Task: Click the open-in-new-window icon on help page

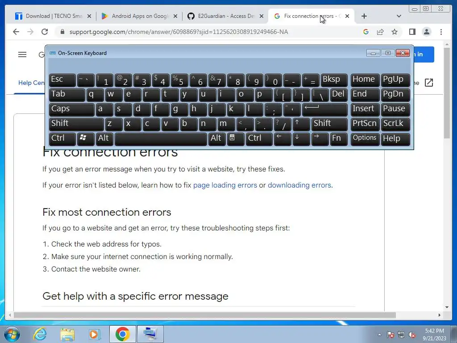Action: pos(429,83)
